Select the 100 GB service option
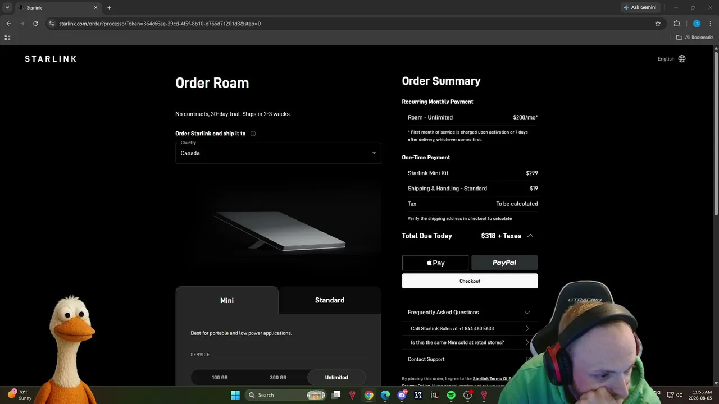The height and width of the screenshot is (404, 719). point(220,378)
